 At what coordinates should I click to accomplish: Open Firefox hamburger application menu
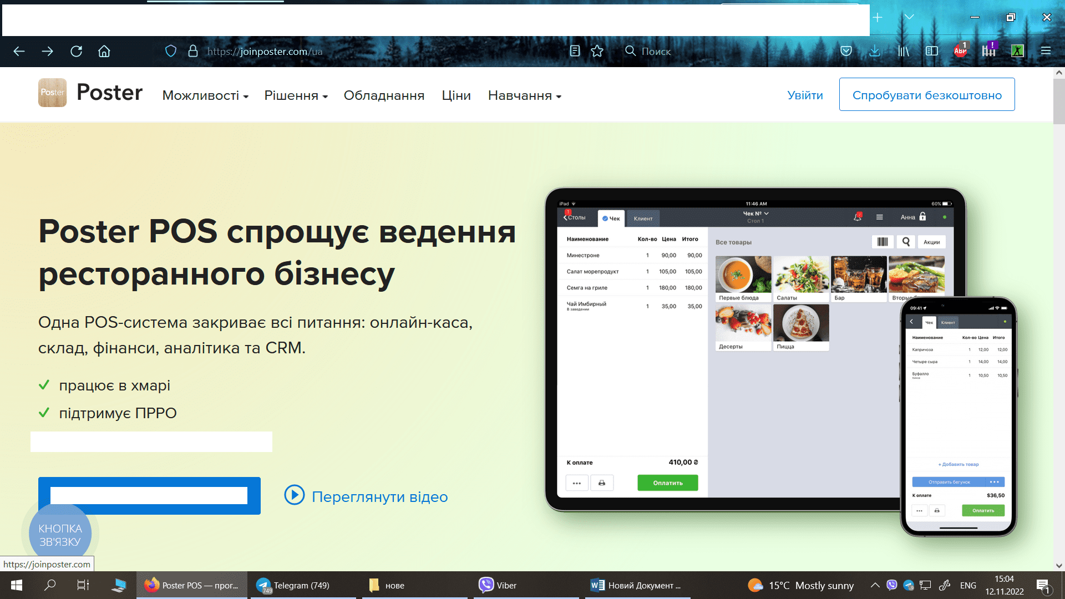1046,51
